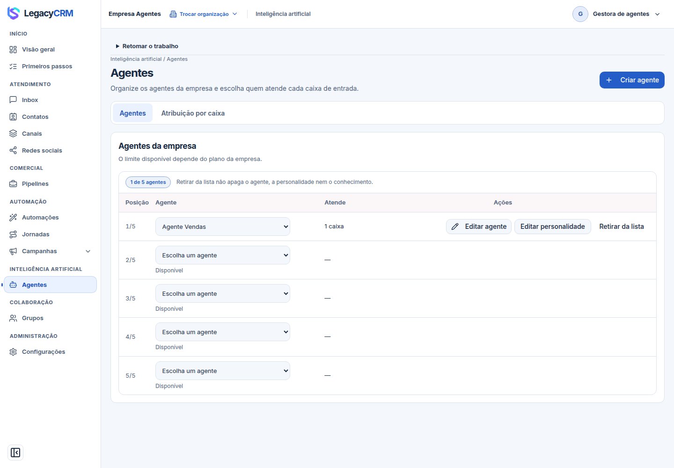Click the Posição column header
The width and height of the screenshot is (674, 468).
click(137, 203)
